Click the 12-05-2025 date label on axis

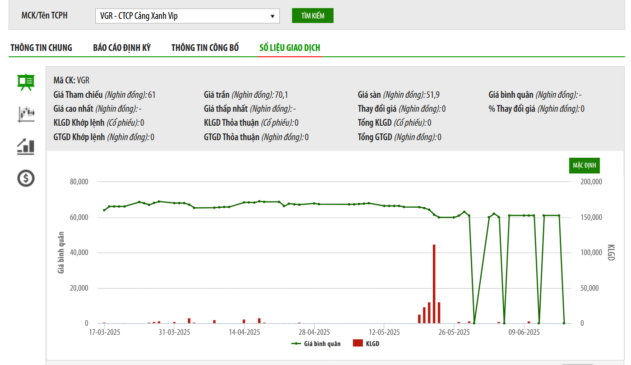pos(384,333)
